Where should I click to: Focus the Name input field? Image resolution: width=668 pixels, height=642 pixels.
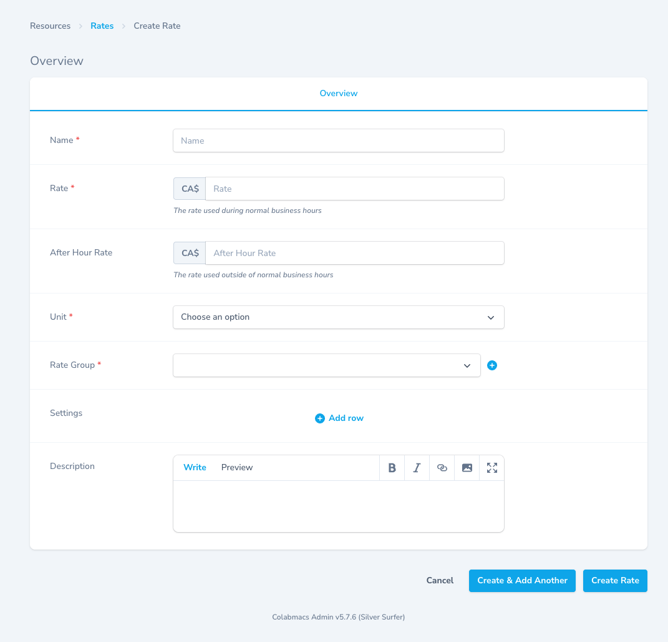[339, 141]
